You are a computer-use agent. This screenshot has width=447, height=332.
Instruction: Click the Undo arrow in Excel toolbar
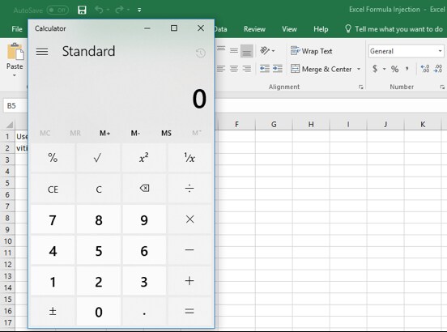pyautogui.click(x=99, y=10)
